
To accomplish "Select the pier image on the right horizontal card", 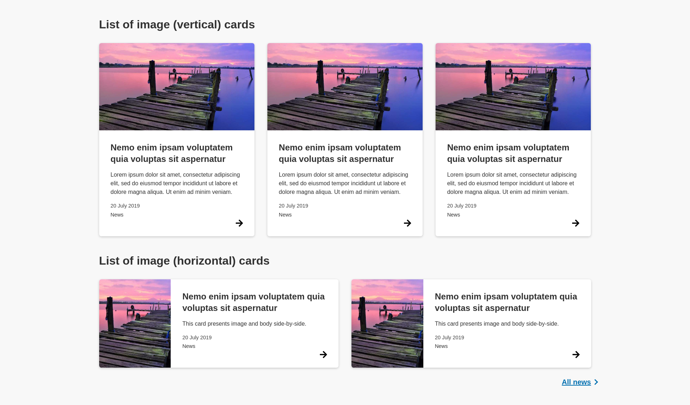I will (x=387, y=323).
